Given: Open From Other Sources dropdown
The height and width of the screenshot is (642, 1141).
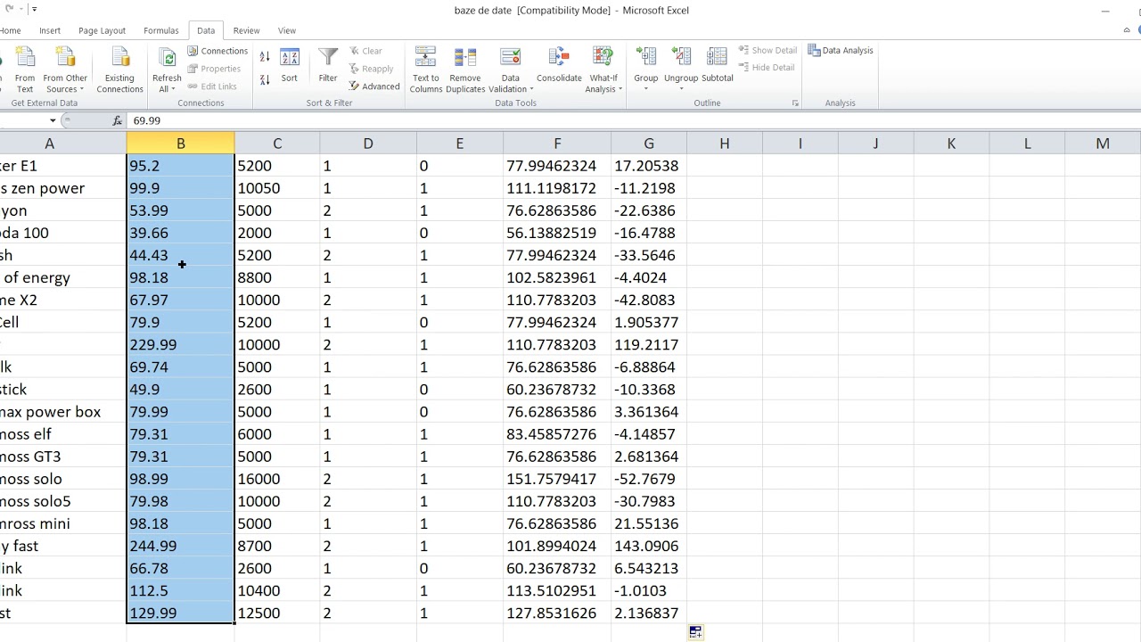Looking at the screenshot, I should coord(65,69).
